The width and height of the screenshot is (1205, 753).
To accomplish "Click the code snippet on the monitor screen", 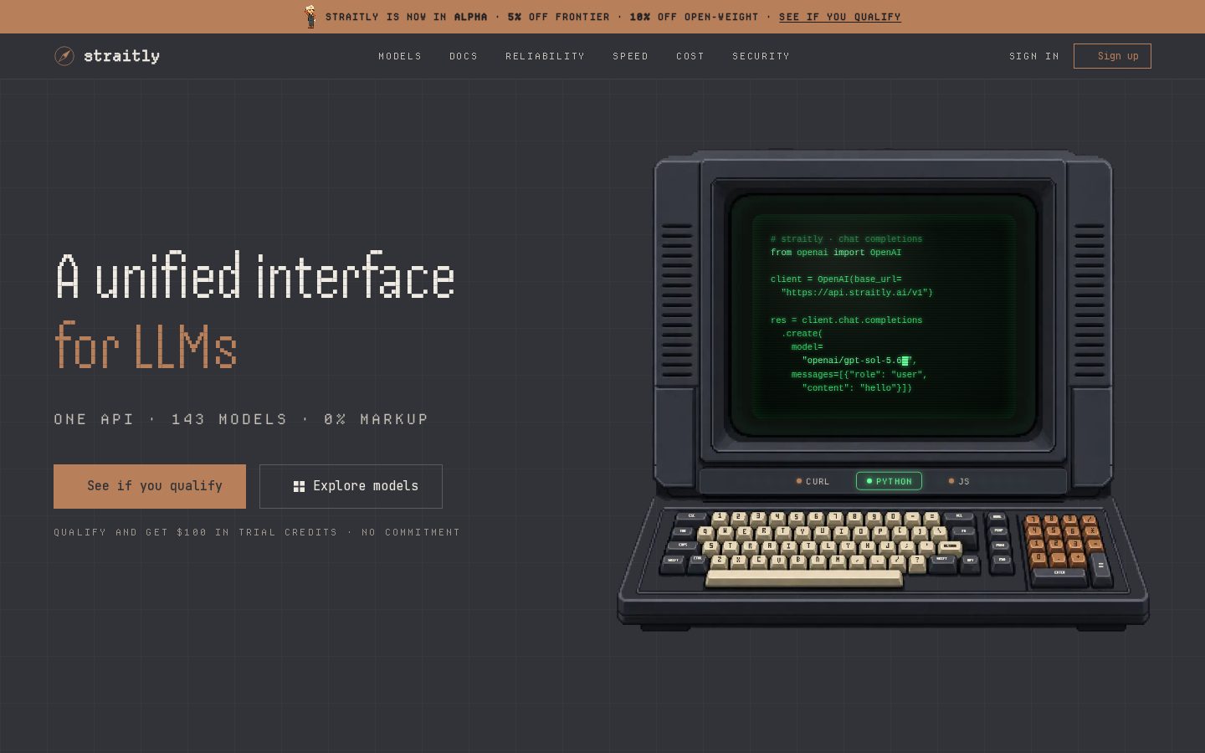I will pyautogui.click(x=851, y=313).
